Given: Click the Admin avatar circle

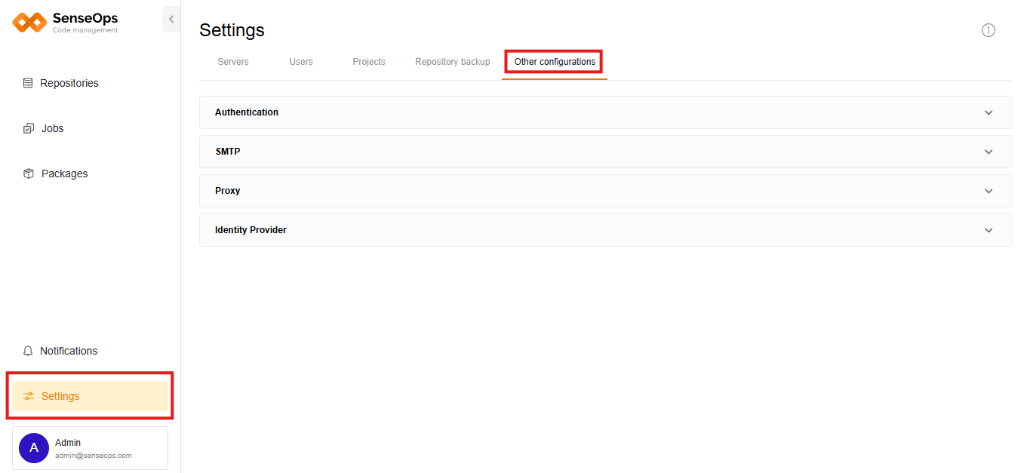Looking at the screenshot, I should tap(34, 448).
